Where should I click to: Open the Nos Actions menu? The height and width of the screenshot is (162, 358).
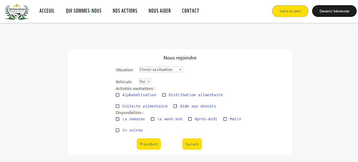tap(125, 11)
